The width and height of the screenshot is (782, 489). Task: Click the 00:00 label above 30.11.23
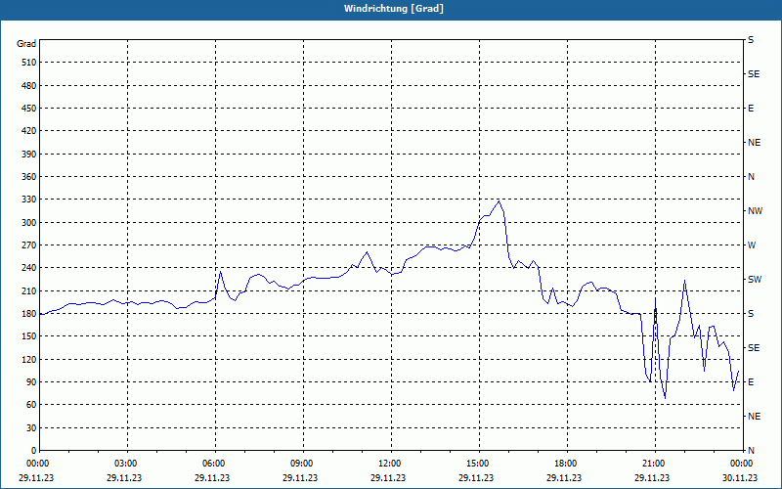(742, 464)
